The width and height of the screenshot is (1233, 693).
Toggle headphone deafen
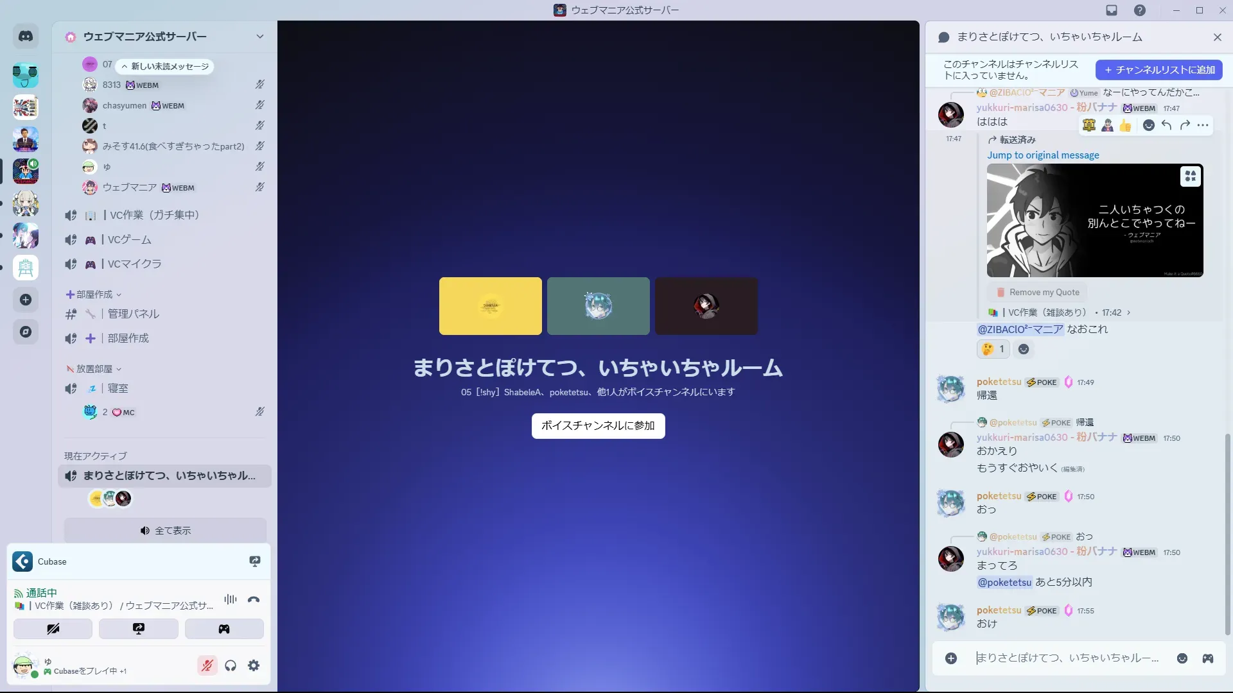[x=231, y=665]
